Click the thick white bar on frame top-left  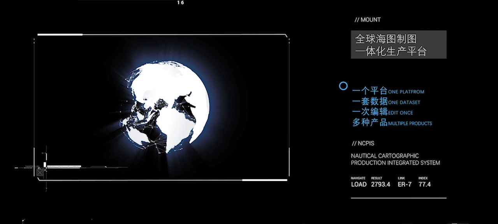point(60,35)
